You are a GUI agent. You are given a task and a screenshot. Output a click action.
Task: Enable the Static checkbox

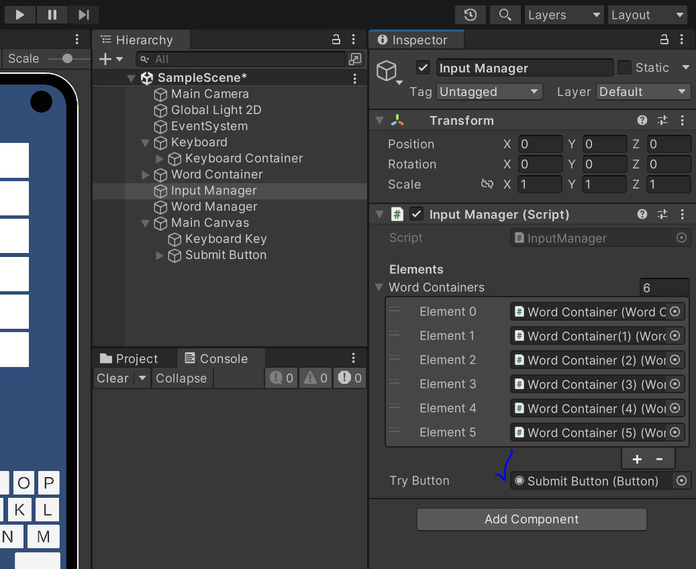coord(625,68)
